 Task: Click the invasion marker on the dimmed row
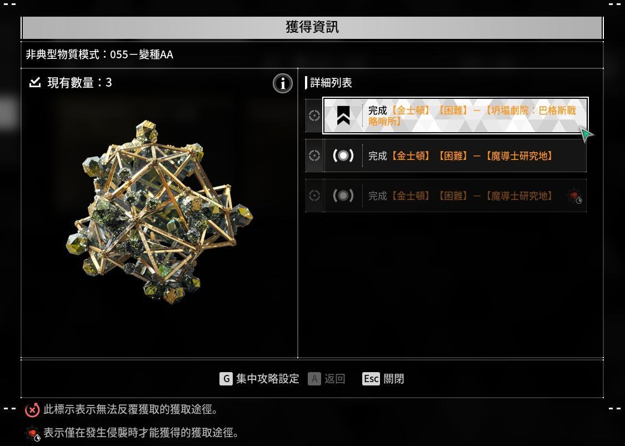pyautogui.click(x=575, y=196)
